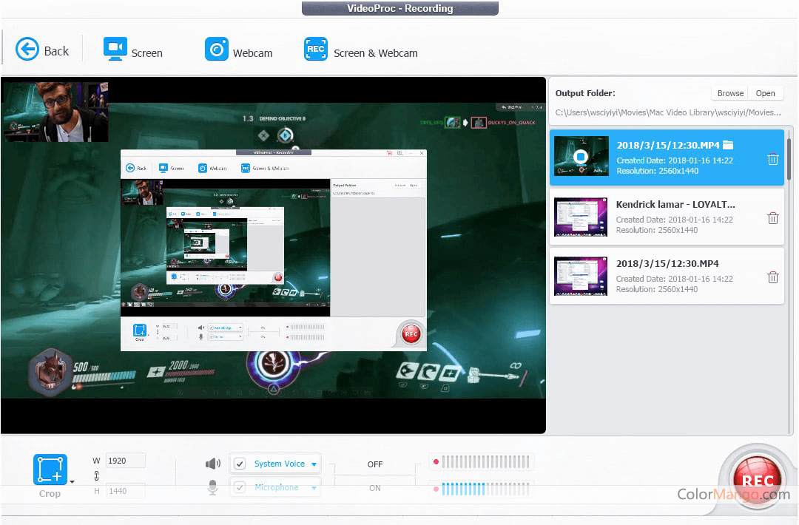799x525 pixels.
Task: Select Webcam recording mode
Action: coord(238,50)
